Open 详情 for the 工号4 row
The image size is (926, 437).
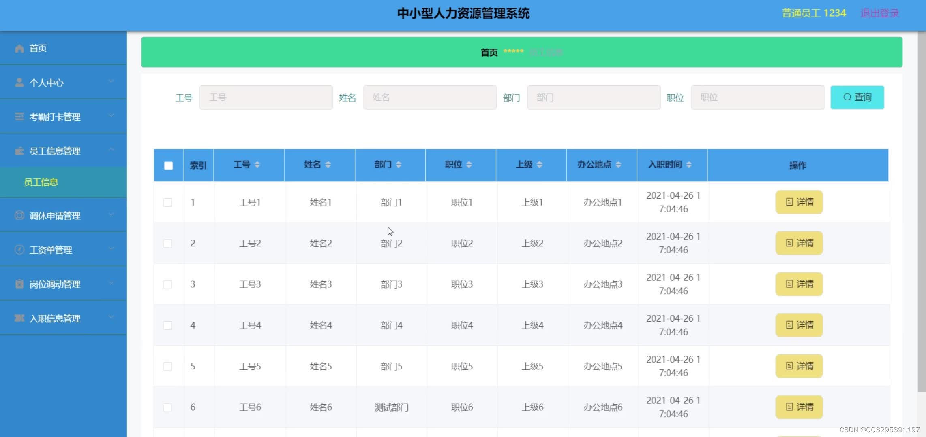tap(799, 325)
